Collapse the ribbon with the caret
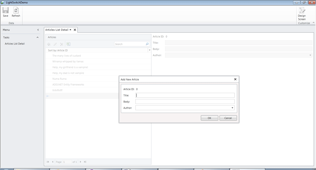316x170 pixels. pos(313,23)
